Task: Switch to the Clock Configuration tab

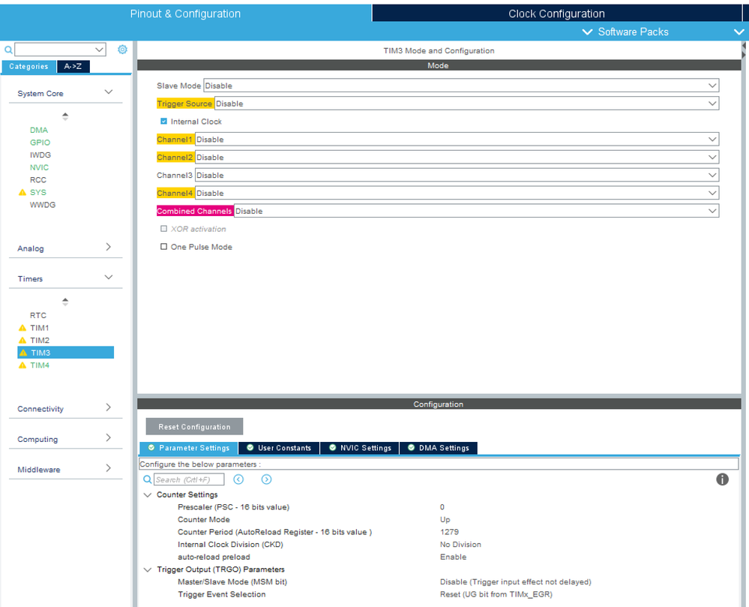Action: click(x=556, y=14)
